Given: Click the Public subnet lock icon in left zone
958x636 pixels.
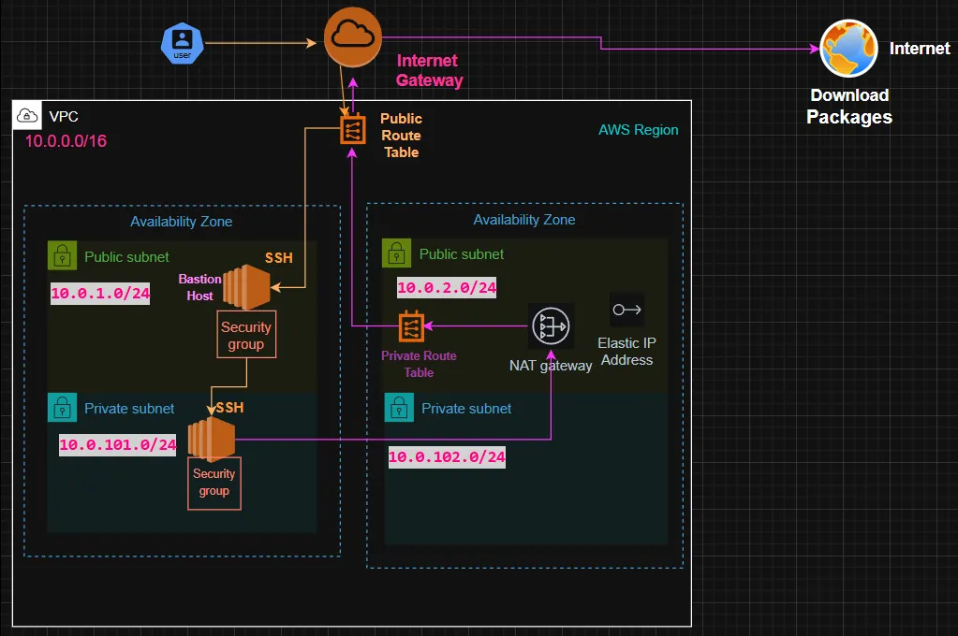Looking at the screenshot, I should pos(61,253).
